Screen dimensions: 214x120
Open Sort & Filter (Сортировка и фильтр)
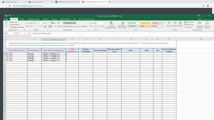click(200, 25)
